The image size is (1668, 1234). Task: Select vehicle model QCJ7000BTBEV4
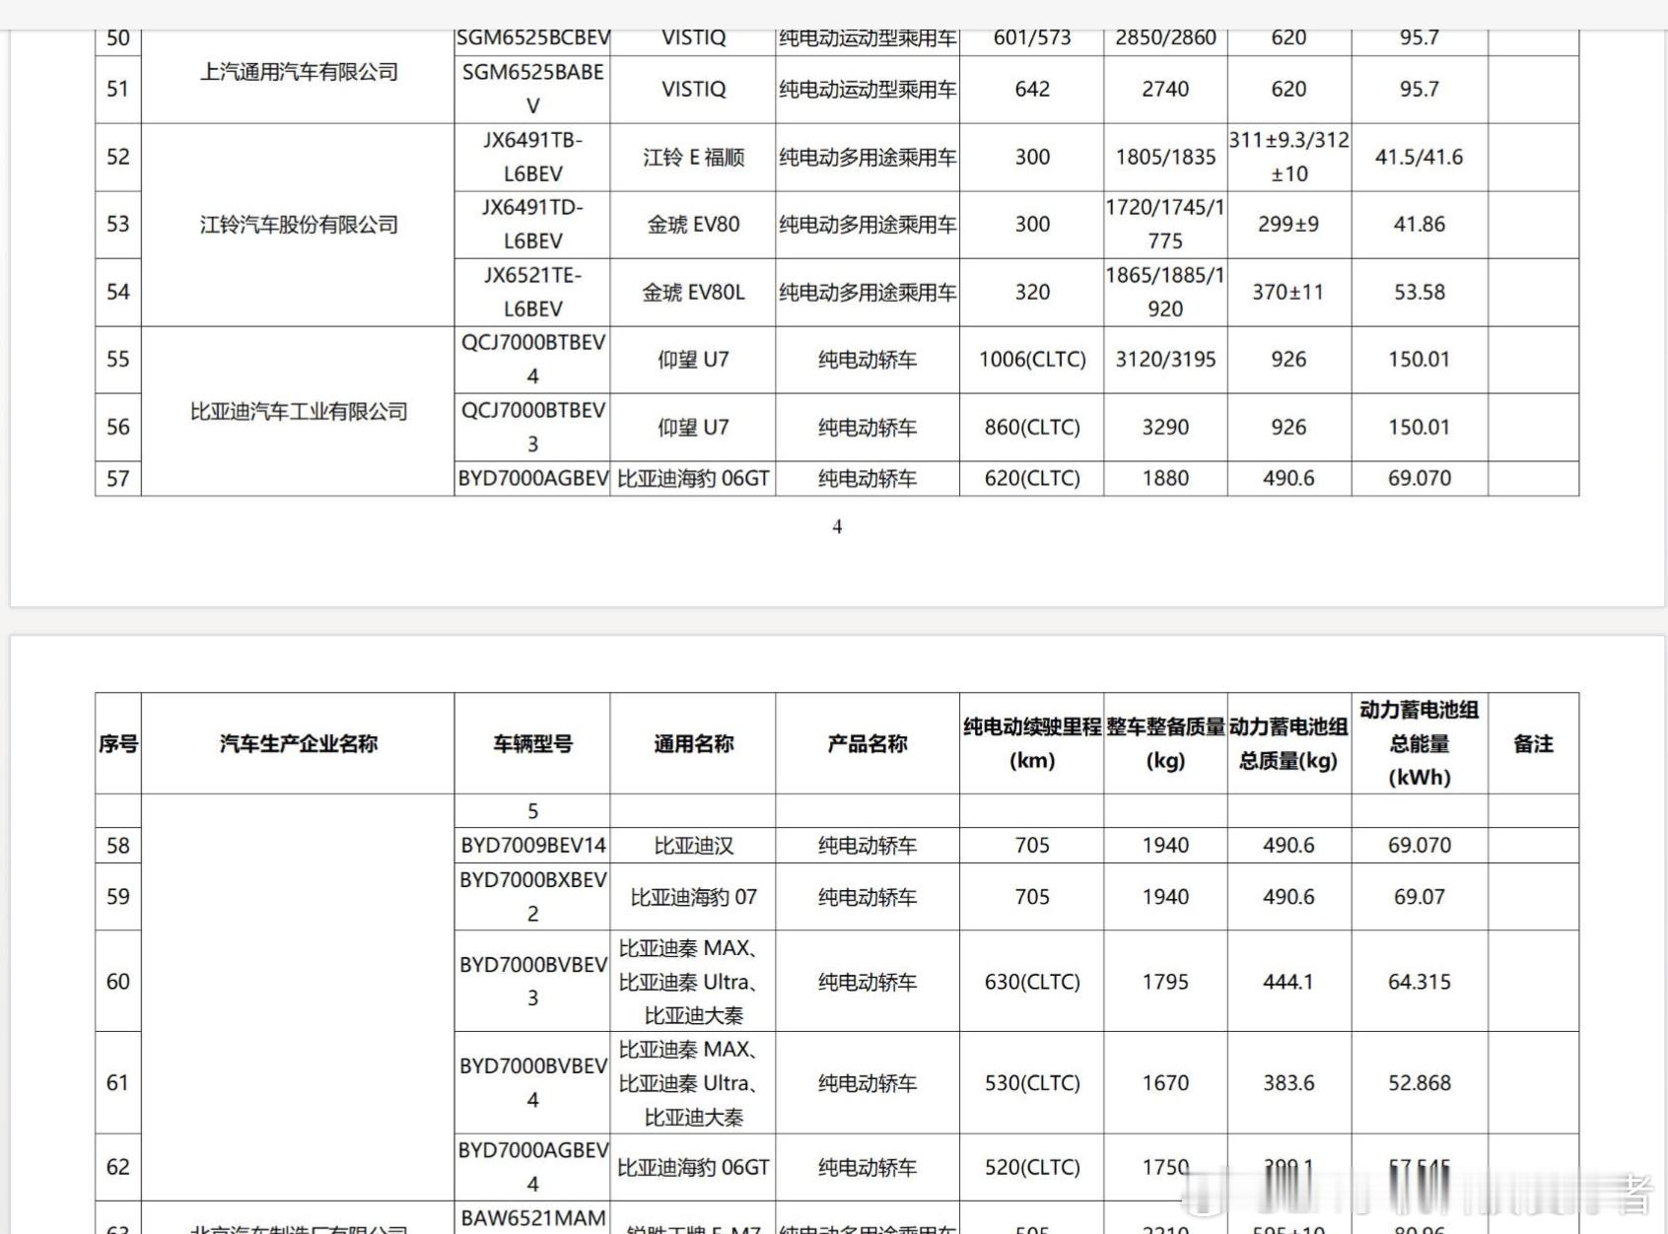[x=532, y=360]
